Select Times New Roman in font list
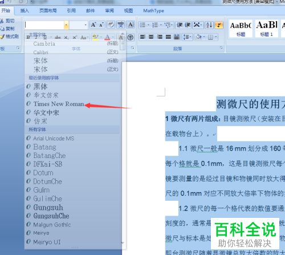The image size is (285, 255). 72,104
